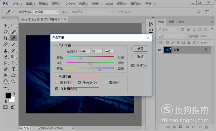
Task: Select the Gradient tool
Action: click(13, 57)
